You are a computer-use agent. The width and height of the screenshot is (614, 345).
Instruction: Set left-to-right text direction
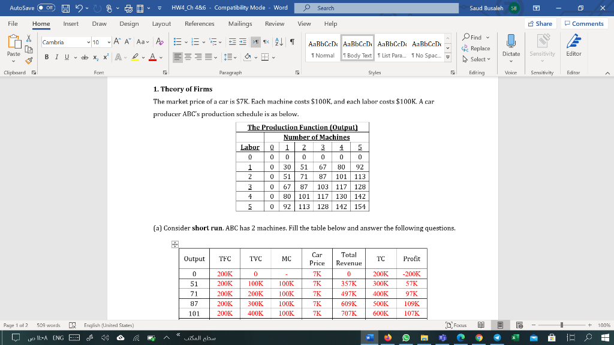(x=255, y=42)
